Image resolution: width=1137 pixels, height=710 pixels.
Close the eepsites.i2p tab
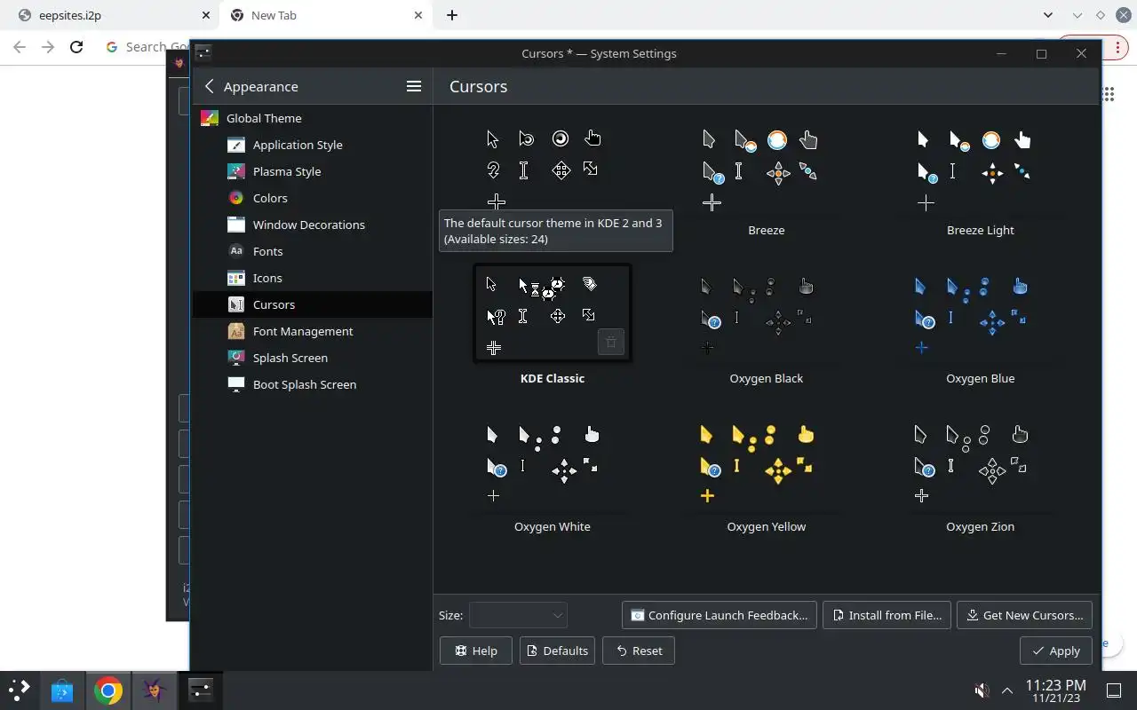tap(205, 15)
